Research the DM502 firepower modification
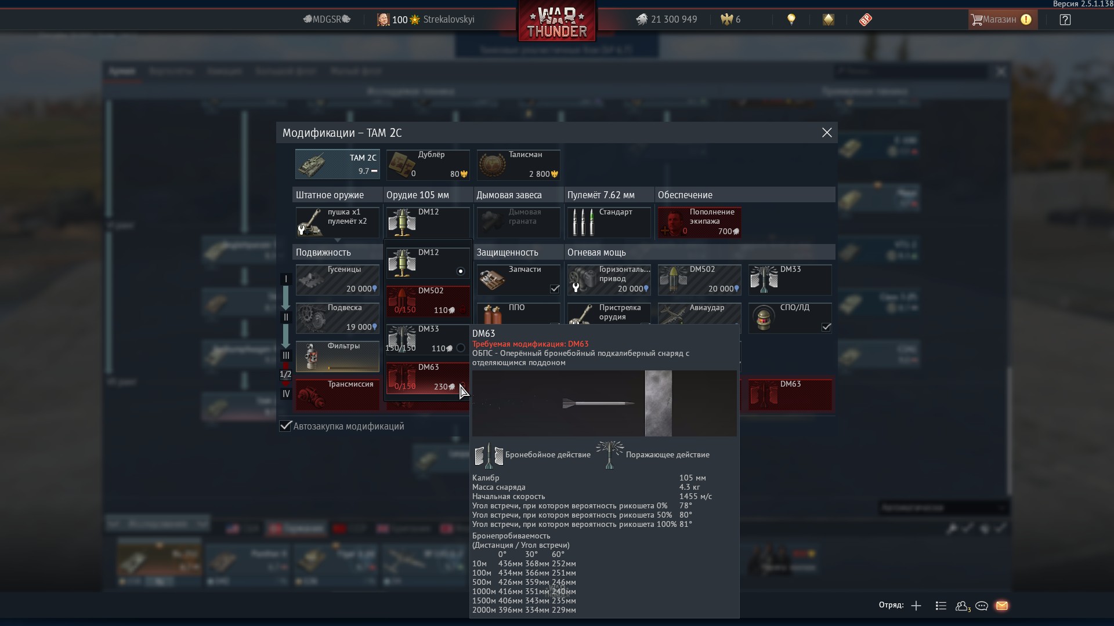1114x626 pixels. [700, 280]
